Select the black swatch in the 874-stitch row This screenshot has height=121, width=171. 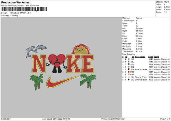[129, 69]
